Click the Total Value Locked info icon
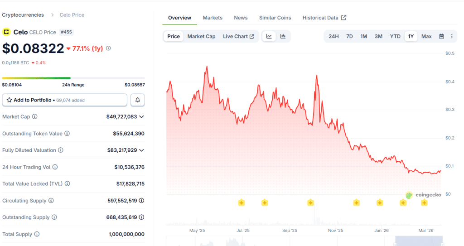 67,184
